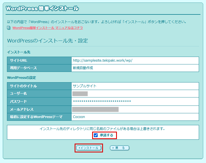Viewport: 206px width, 163px height.
Task: Click the ユーザー名 label cell
Action: click(39, 94)
